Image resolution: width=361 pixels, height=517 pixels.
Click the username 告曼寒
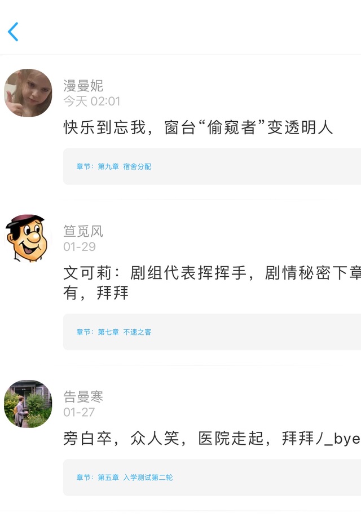[83, 397]
